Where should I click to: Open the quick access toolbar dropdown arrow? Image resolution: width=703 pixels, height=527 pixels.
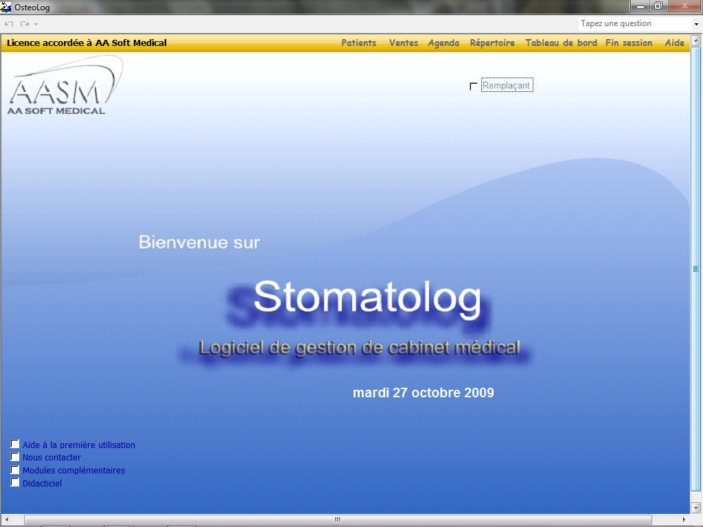36,24
